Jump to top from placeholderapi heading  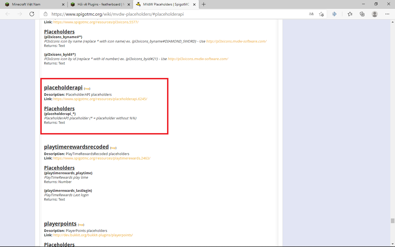pos(87,89)
